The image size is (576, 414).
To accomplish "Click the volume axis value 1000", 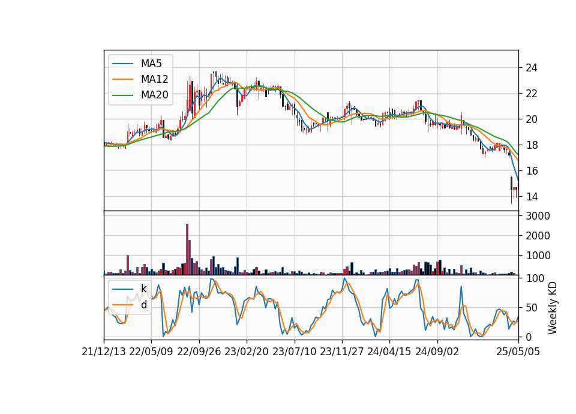I will click(x=538, y=256).
